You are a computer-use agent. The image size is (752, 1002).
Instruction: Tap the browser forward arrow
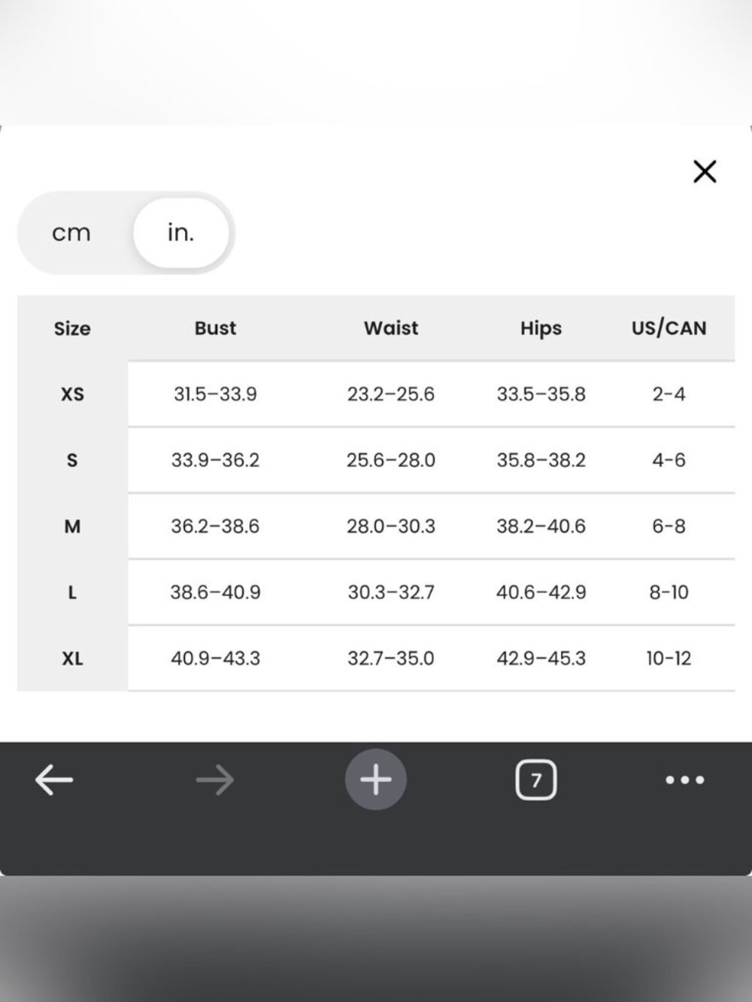click(215, 780)
